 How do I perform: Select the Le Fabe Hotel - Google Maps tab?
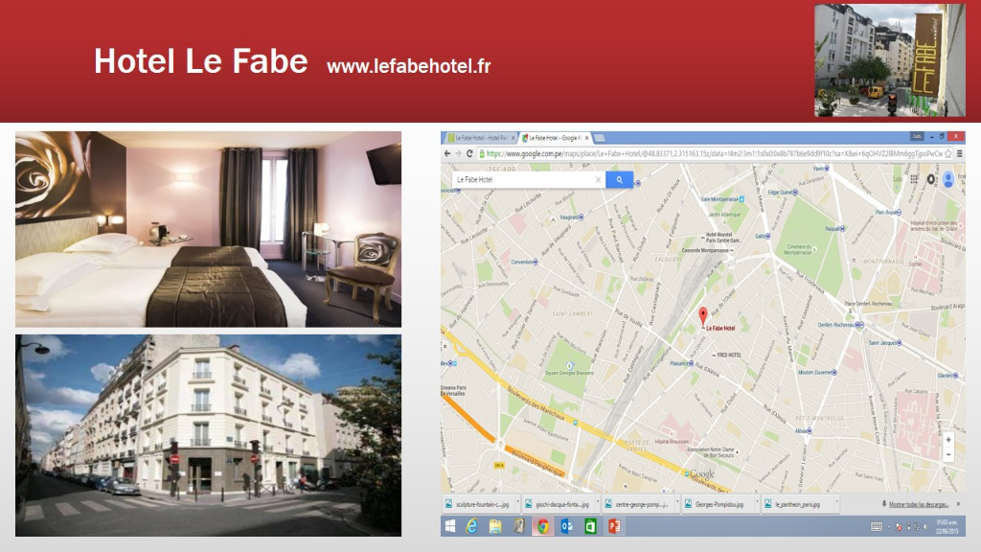pyautogui.click(x=555, y=138)
